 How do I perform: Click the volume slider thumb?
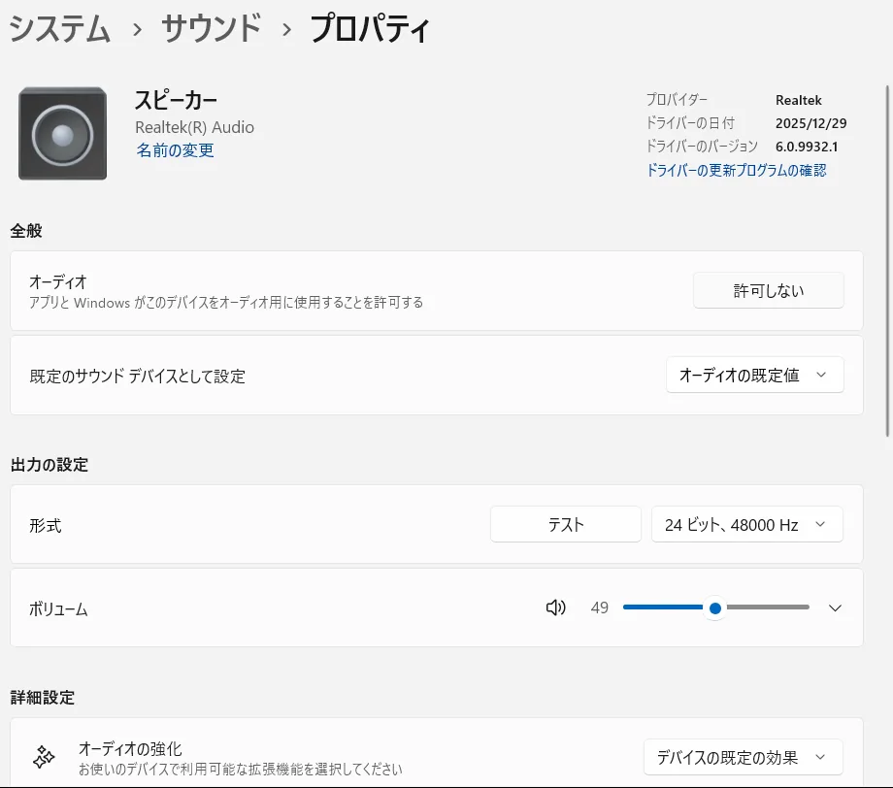click(715, 608)
